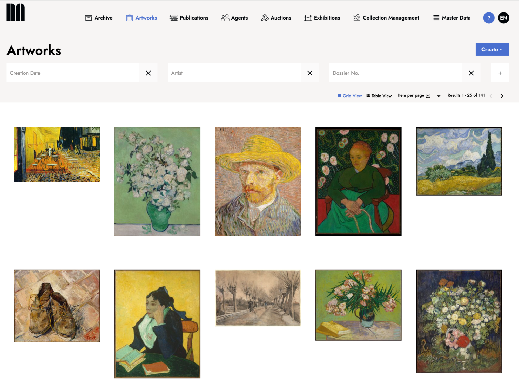The height and width of the screenshot is (382, 519).
Task: Focus the Artist filter field
Action: point(234,73)
